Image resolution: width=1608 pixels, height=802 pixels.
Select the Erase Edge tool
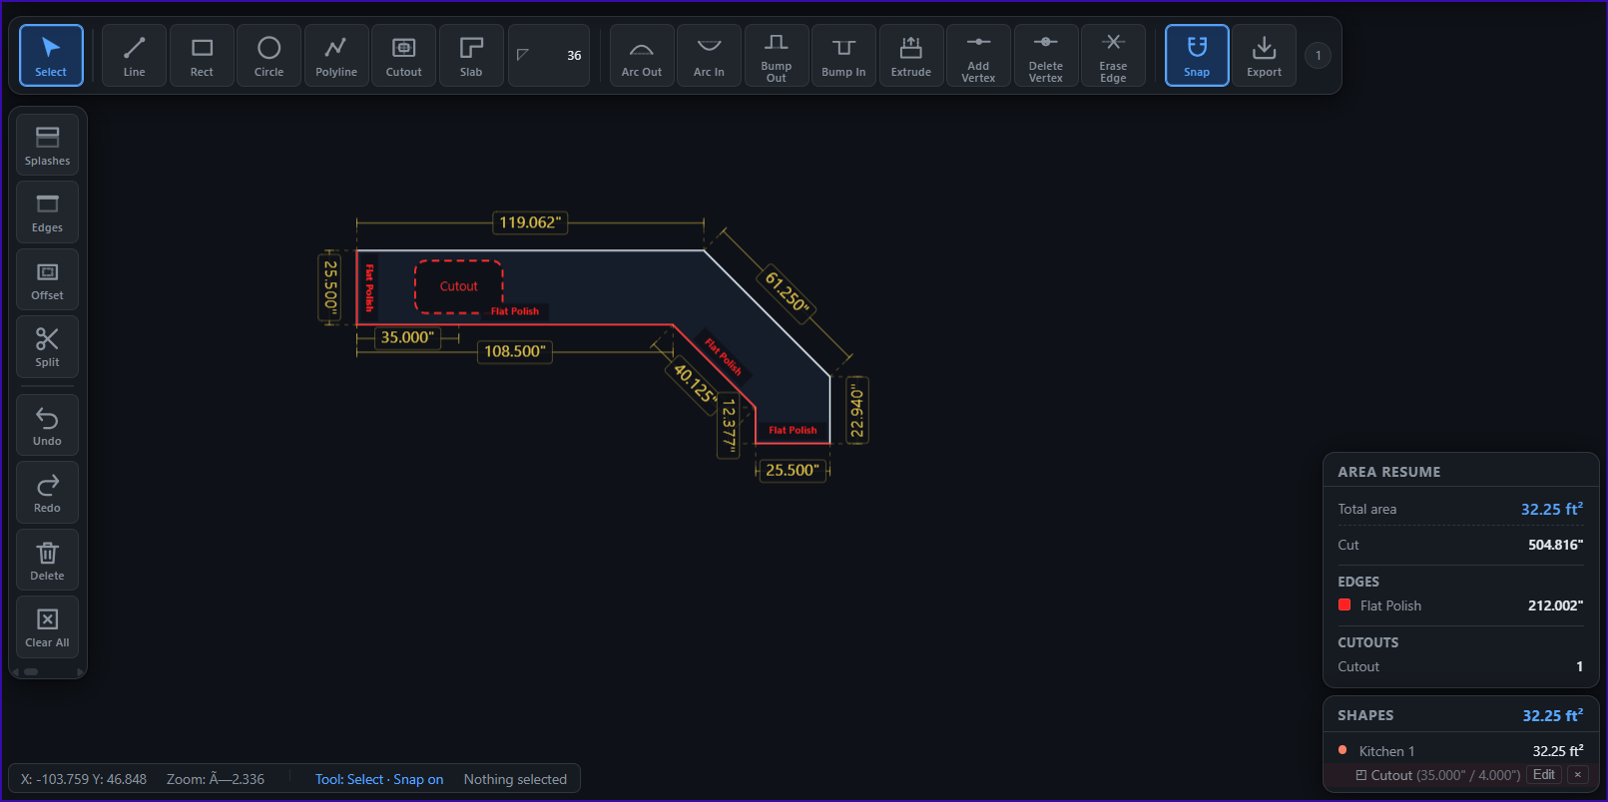[x=1113, y=56]
